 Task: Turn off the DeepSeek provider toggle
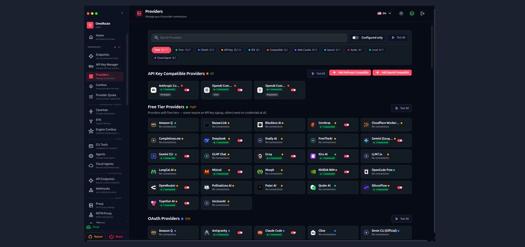240,140
